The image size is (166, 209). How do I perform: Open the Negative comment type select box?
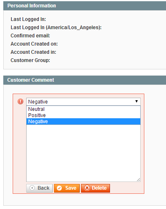[83, 101]
